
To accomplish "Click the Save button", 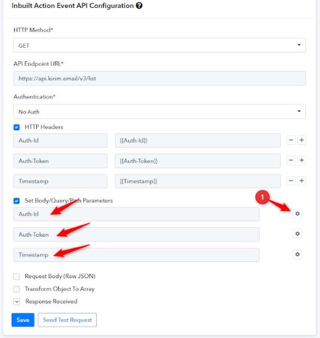I will point(23,320).
